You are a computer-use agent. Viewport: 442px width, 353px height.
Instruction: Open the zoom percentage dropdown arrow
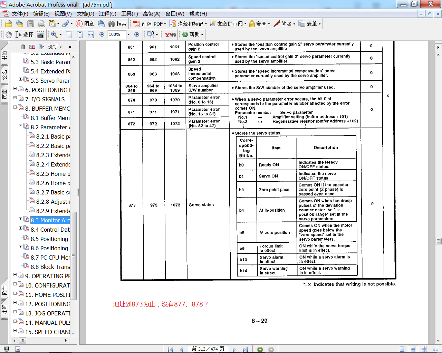click(x=128, y=34)
